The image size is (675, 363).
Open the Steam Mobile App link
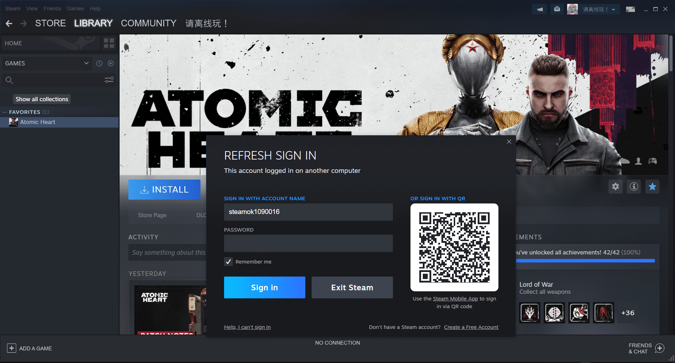pos(455,299)
